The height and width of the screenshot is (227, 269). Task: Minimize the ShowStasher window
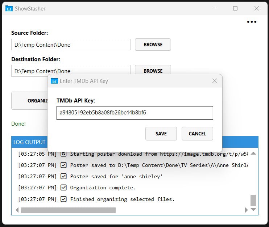pos(214,8)
